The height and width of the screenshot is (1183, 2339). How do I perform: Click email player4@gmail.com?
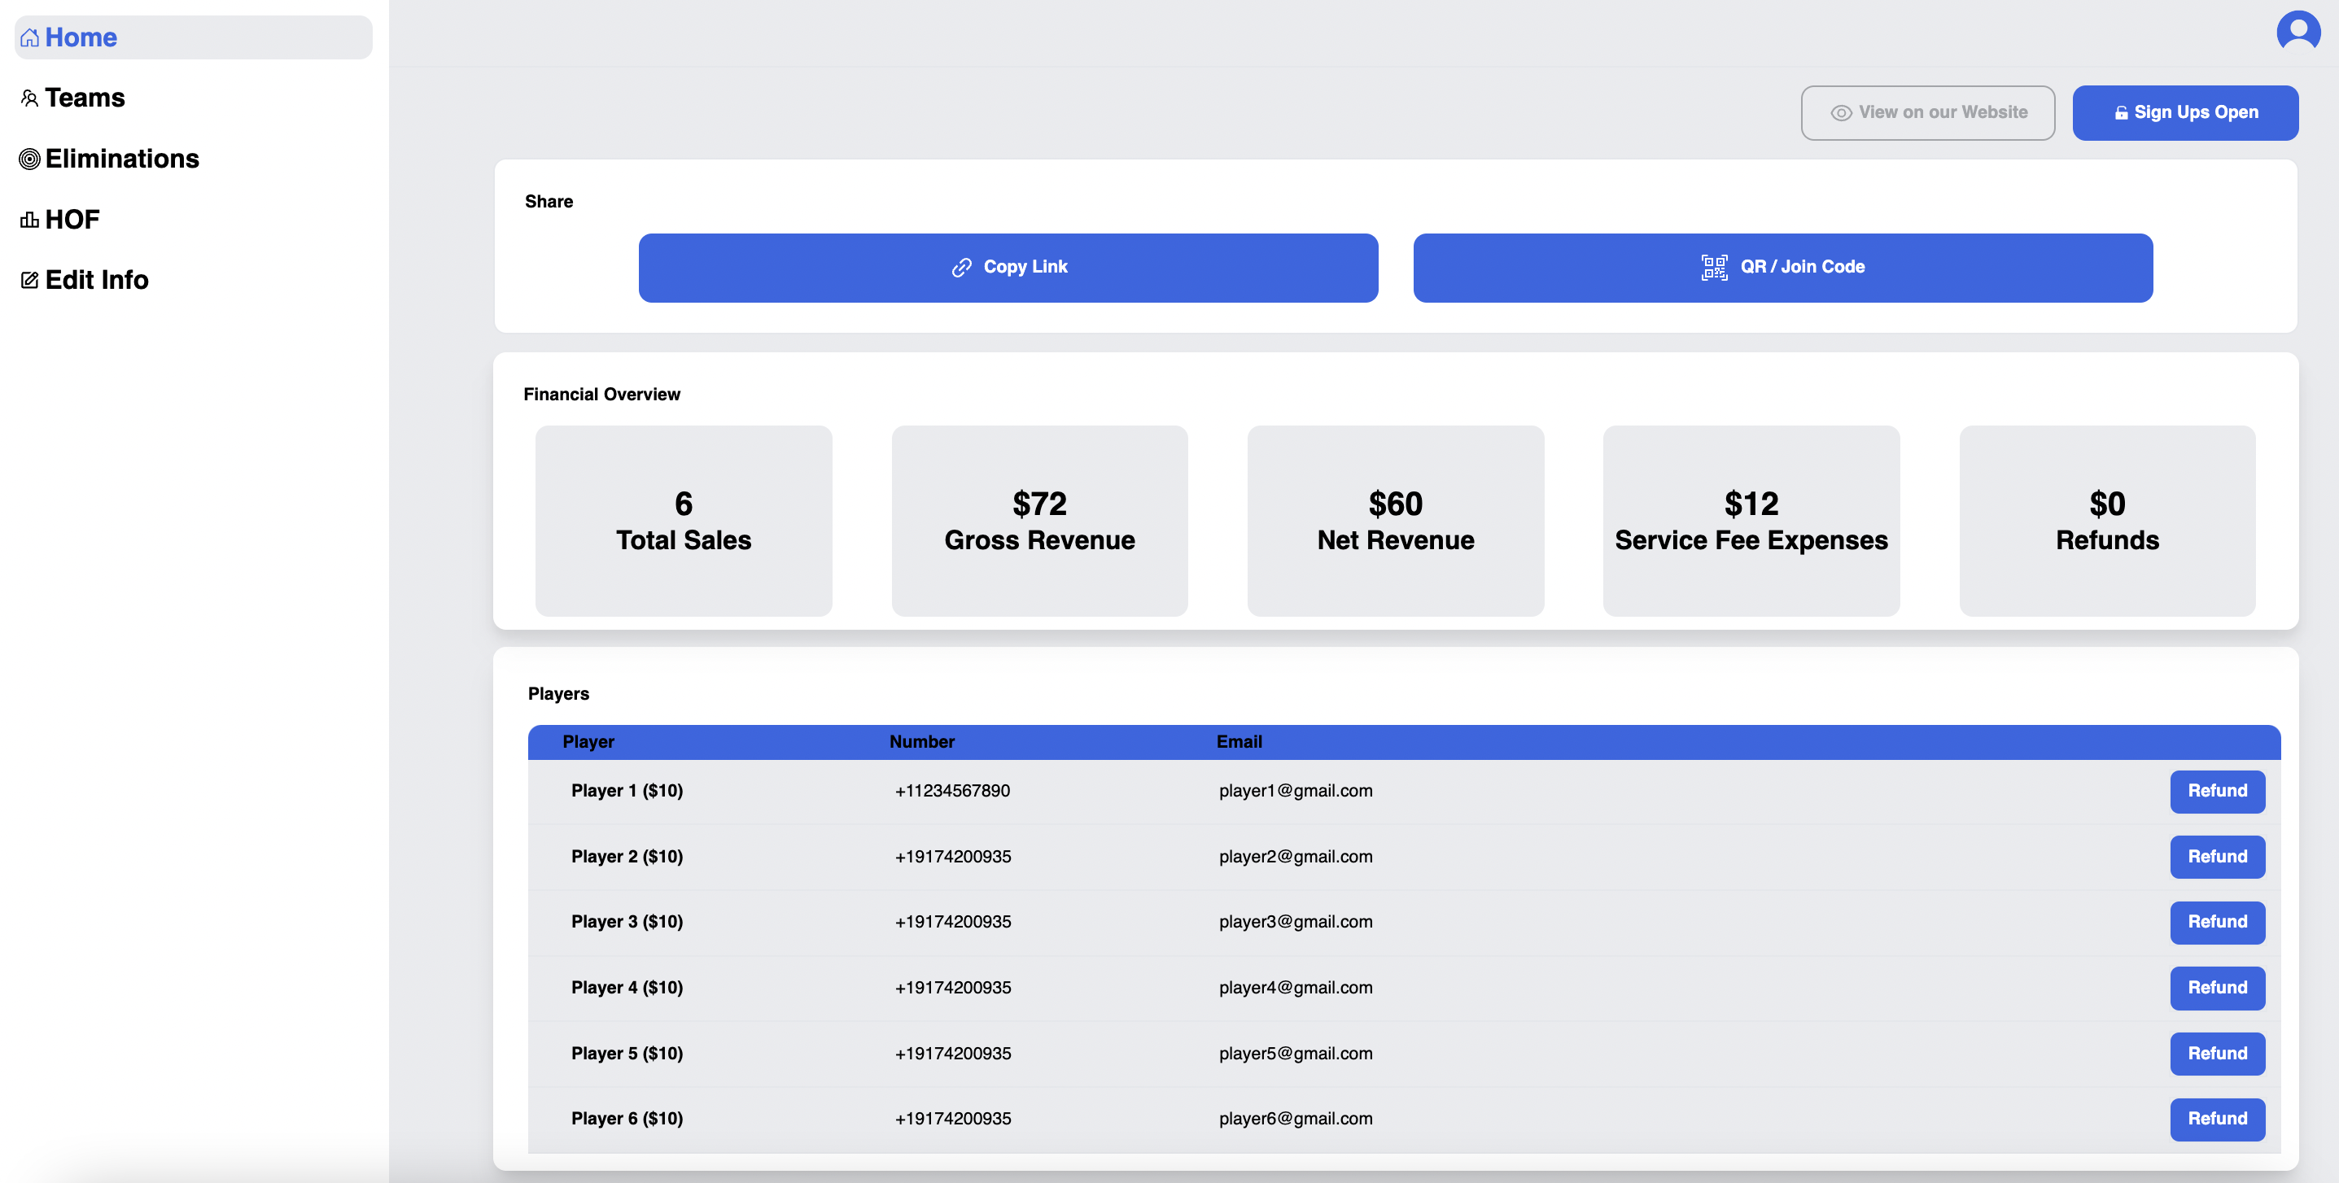[x=1295, y=987]
